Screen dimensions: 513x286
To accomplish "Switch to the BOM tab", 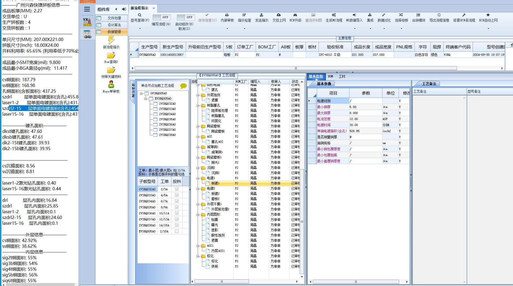I will click(330, 76).
